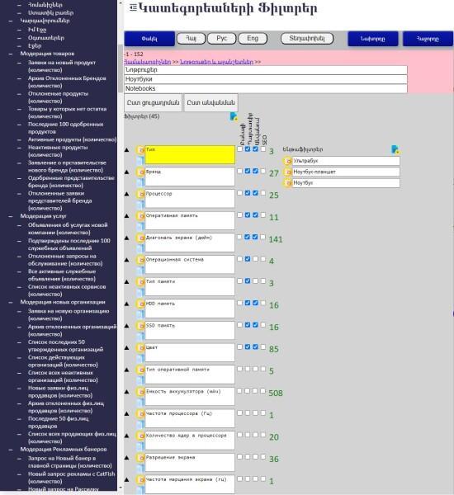Collapse the Модерация товаров sidebar section

click(x=11, y=54)
